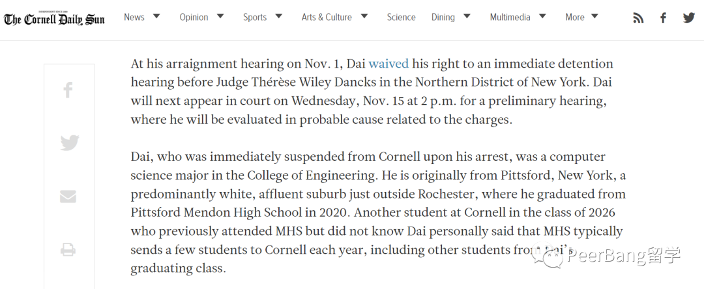Image resolution: width=704 pixels, height=289 pixels.
Task: Visit Facebook page via header icon
Action: point(663,18)
